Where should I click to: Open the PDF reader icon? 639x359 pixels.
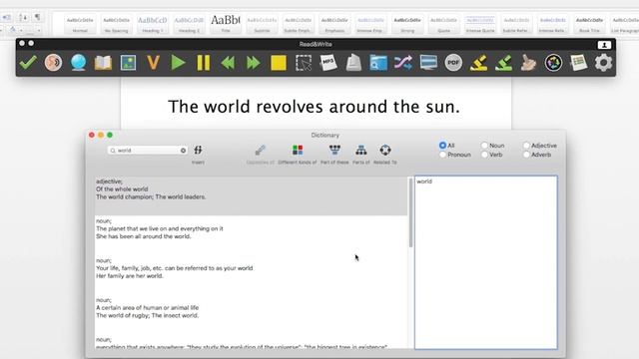453,63
